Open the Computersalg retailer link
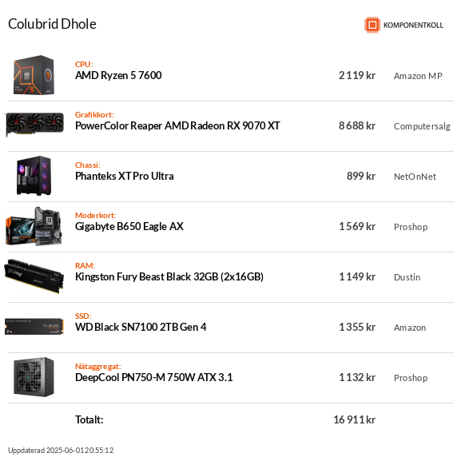The height and width of the screenshot is (461, 461). (x=422, y=126)
